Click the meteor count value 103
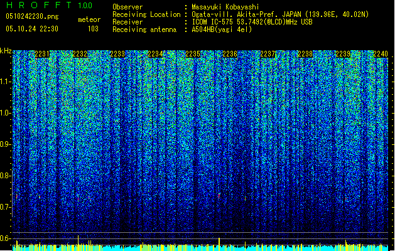The width and height of the screenshot is (395, 251). click(x=93, y=29)
